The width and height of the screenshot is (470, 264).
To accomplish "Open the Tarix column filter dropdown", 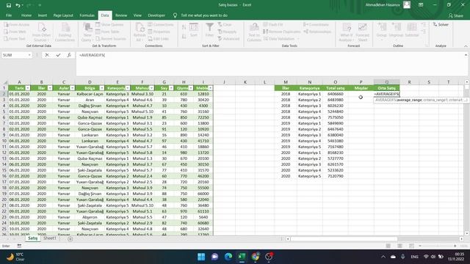I will tap(28, 88).
